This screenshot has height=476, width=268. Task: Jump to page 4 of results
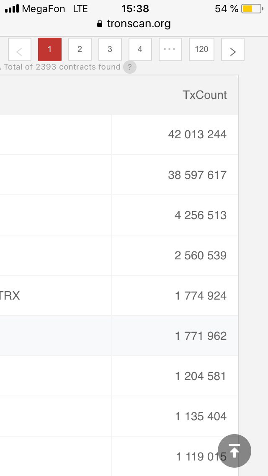point(140,49)
